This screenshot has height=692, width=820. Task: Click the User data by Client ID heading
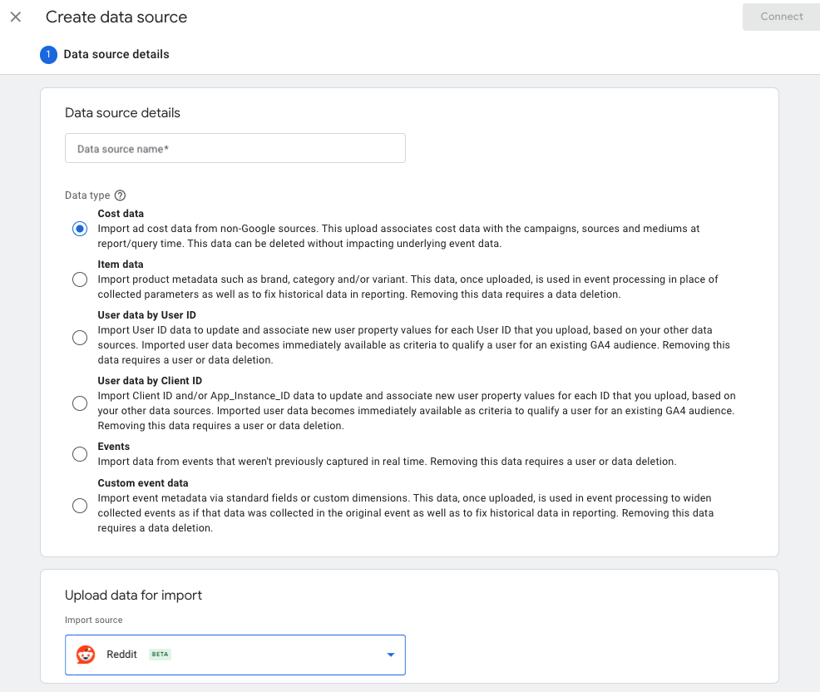(x=150, y=381)
